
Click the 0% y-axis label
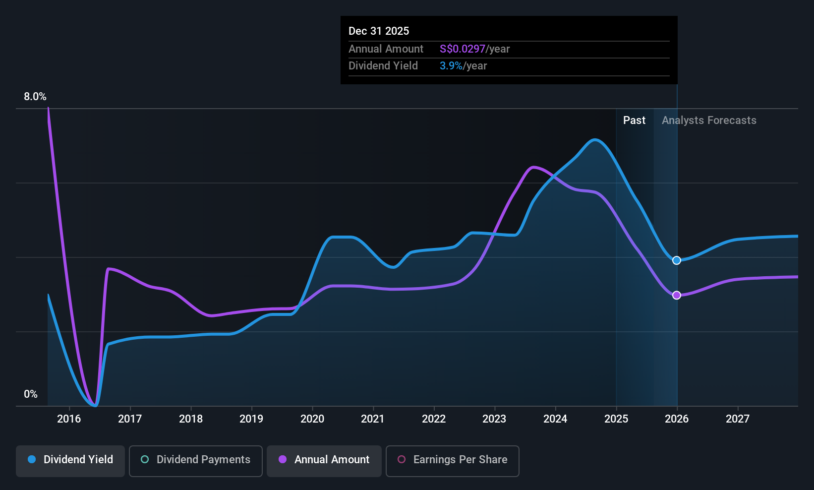click(31, 394)
